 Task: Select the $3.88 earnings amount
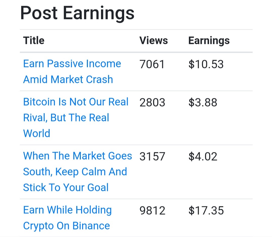coord(203,102)
